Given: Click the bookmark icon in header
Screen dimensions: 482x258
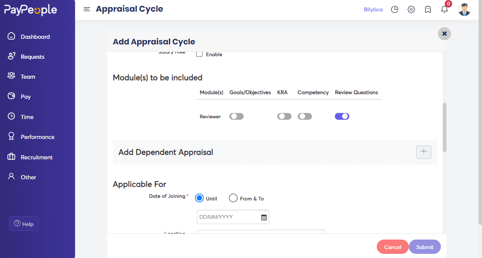Looking at the screenshot, I should click(428, 10).
